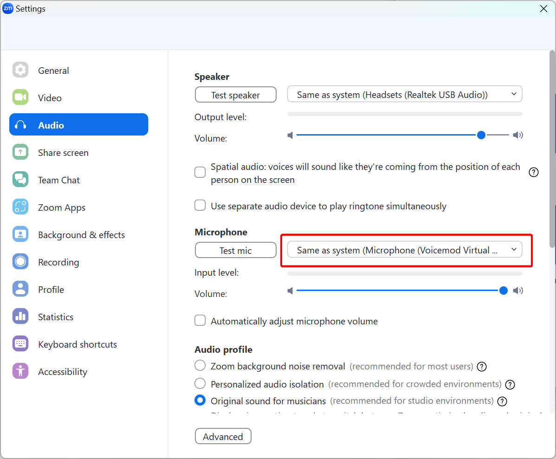Click the Accessibility figure icon
This screenshot has width=556, height=459.
click(x=20, y=371)
